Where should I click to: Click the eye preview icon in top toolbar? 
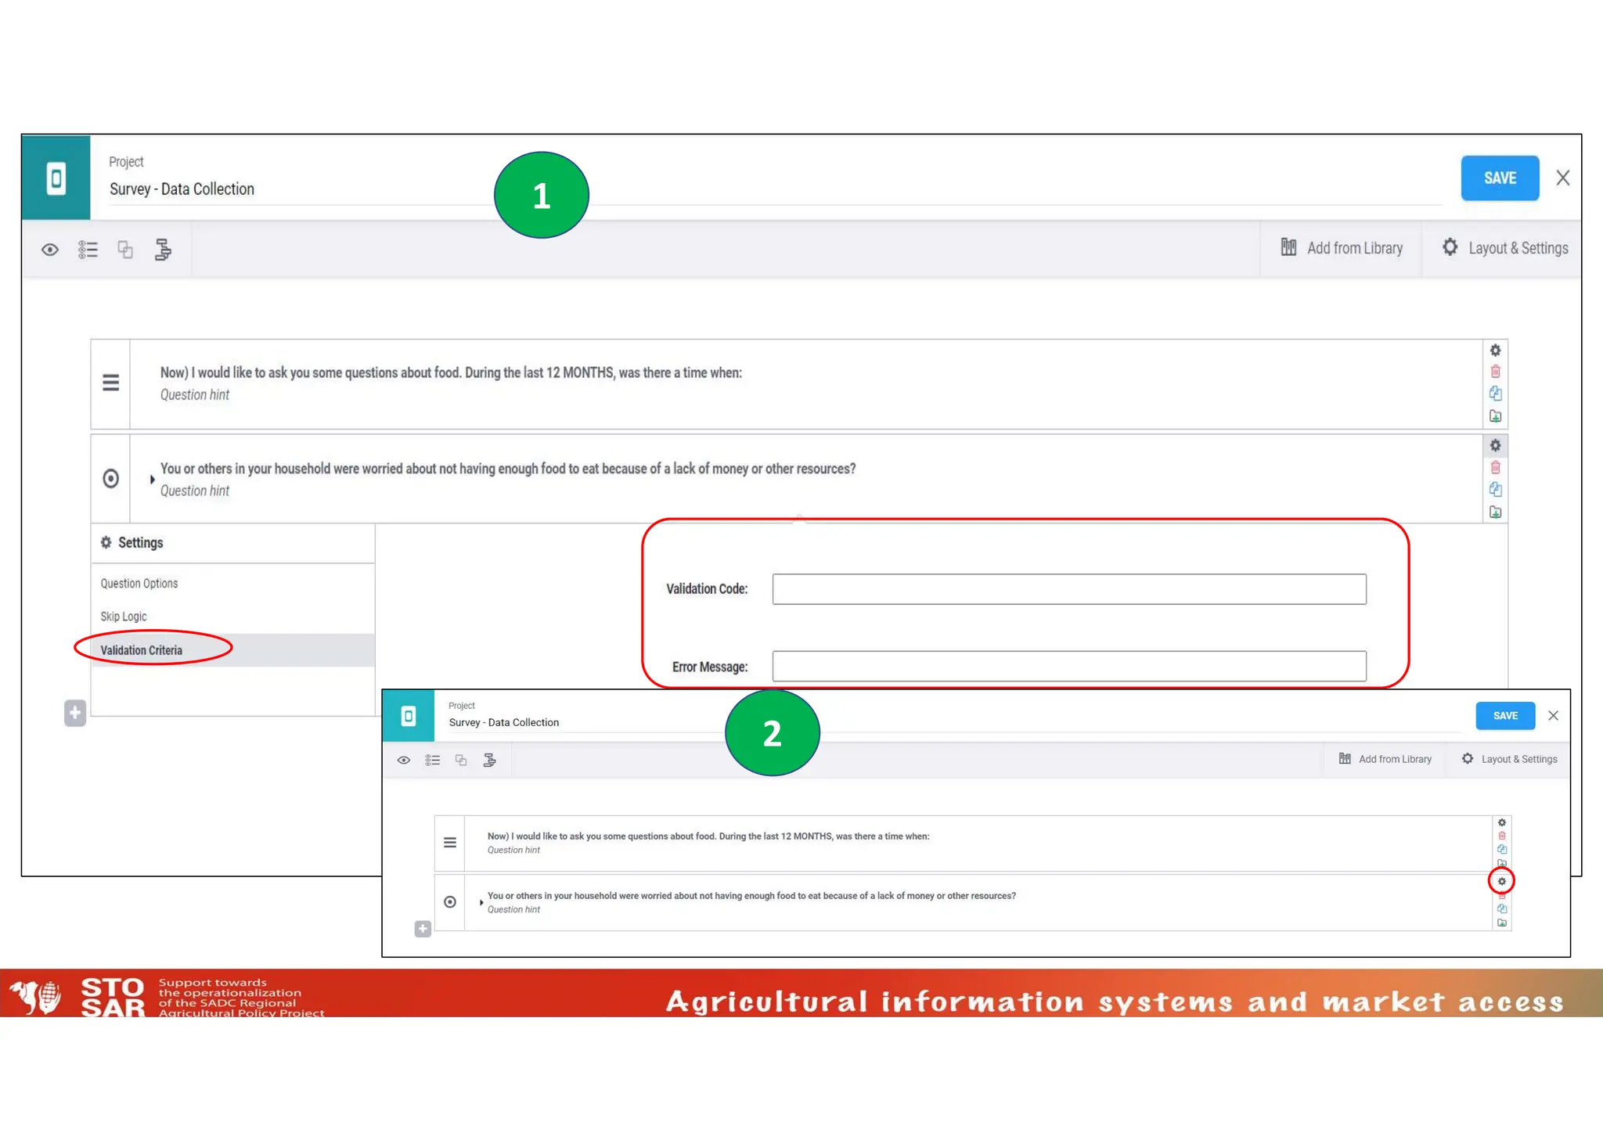[50, 250]
